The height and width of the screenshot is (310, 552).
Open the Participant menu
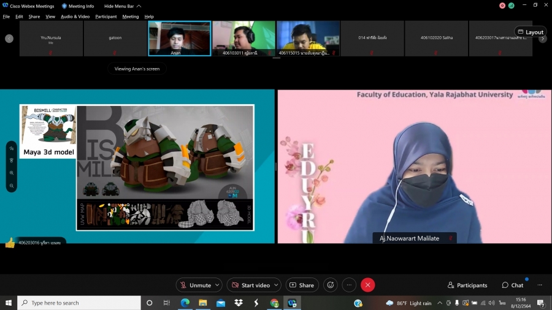105,17
